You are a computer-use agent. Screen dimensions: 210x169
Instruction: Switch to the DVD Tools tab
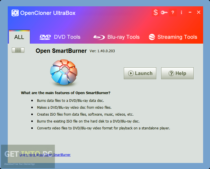[x=60, y=37]
